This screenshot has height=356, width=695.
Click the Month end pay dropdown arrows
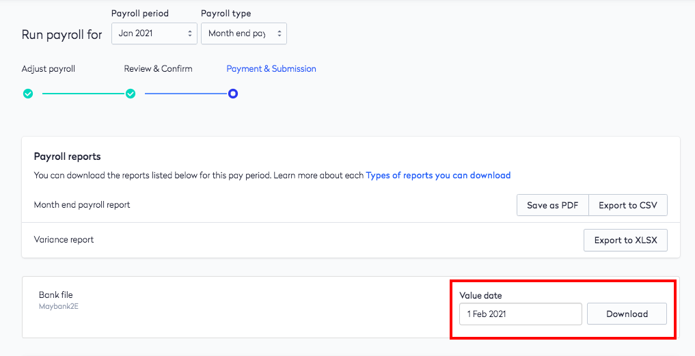(x=279, y=33)
